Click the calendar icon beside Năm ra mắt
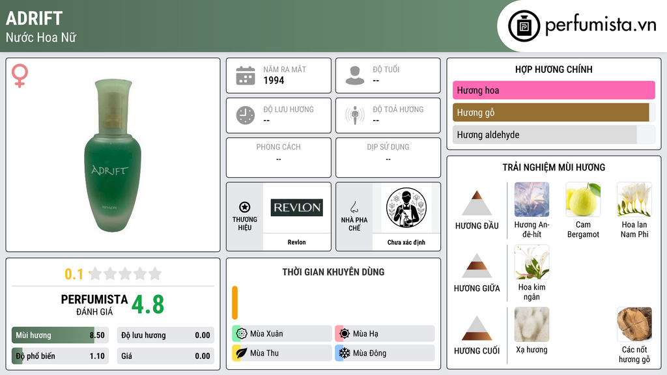667x375 pixels. [x=246, y=76]
